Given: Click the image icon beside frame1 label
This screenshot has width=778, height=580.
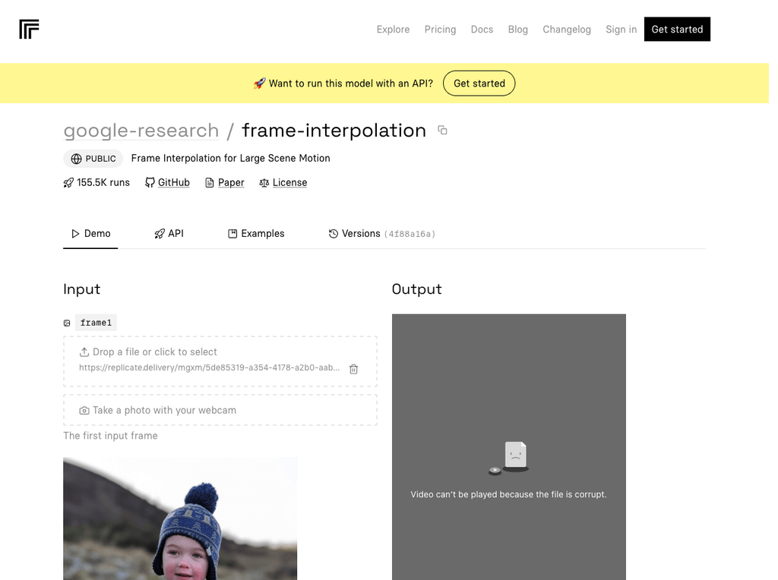Looking at the screenshot, I should (x=67, y=323).
